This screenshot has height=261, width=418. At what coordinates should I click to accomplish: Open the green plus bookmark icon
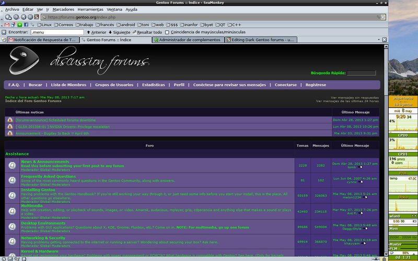[19, 25]
